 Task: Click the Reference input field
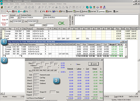[x=56, y=18]
